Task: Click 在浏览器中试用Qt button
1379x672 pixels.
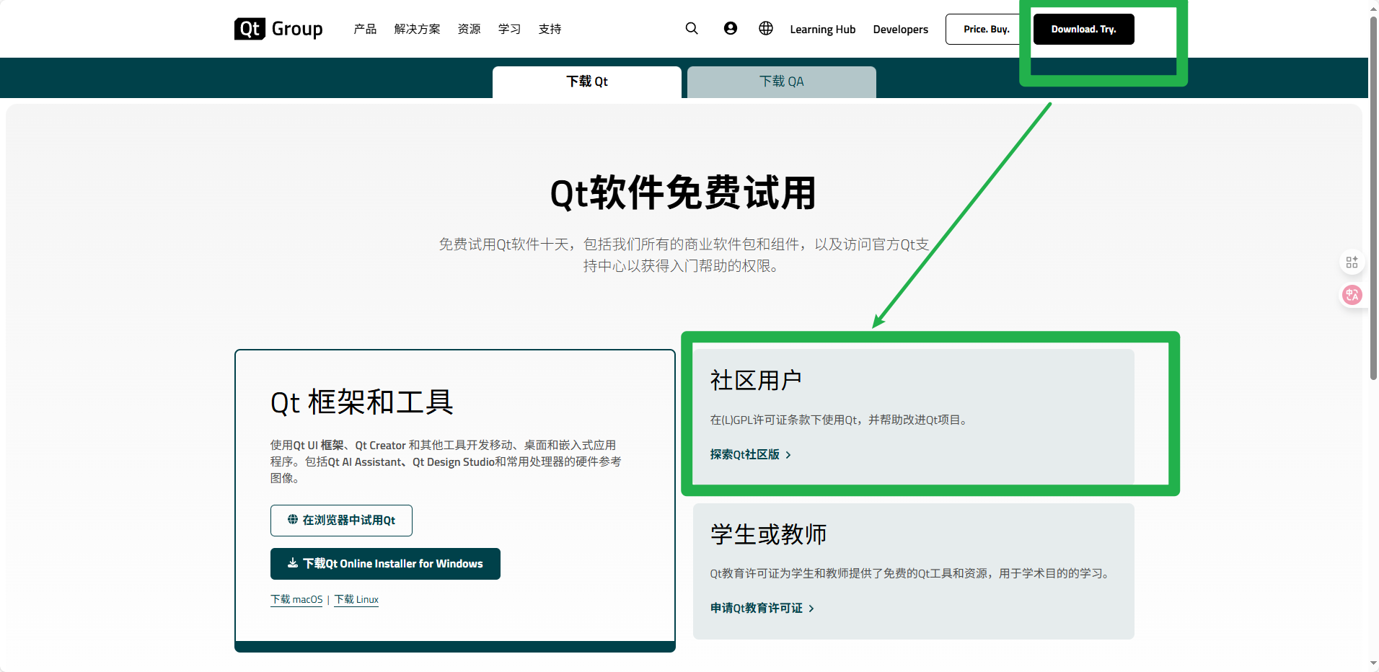Action: point(341,521)
